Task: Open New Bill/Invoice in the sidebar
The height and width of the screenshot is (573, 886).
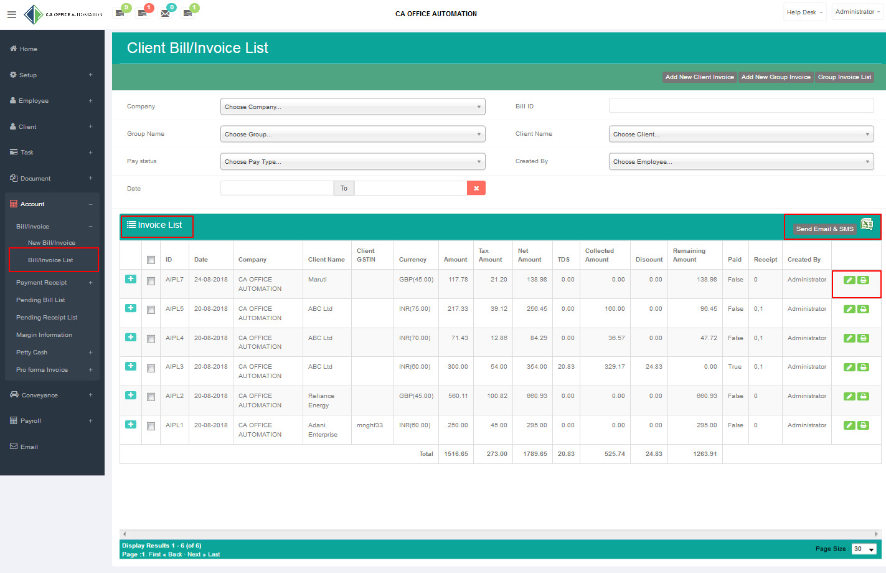Action: pos(52,242)
